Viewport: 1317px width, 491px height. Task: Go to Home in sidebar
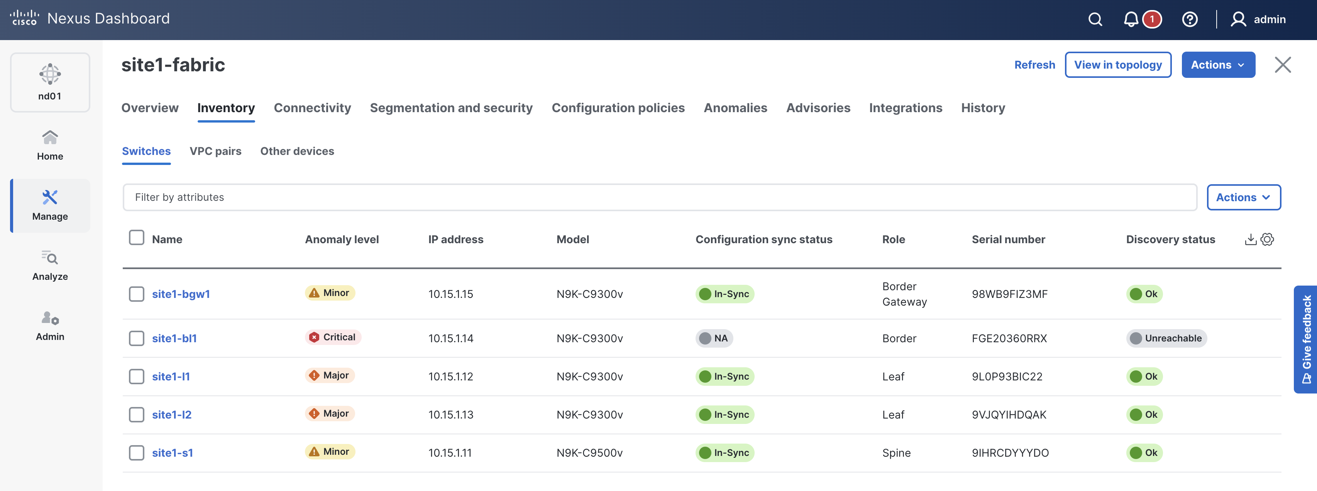click(50, 145)
